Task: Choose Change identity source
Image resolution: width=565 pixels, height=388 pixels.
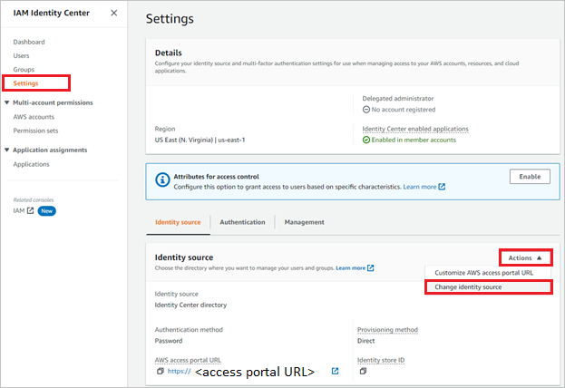Action: (489, 287)
